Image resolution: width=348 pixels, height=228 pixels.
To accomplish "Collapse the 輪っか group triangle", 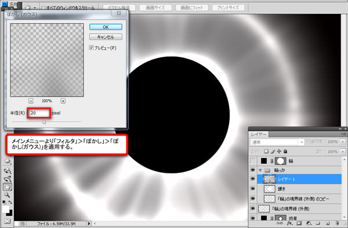I will 260,171.
